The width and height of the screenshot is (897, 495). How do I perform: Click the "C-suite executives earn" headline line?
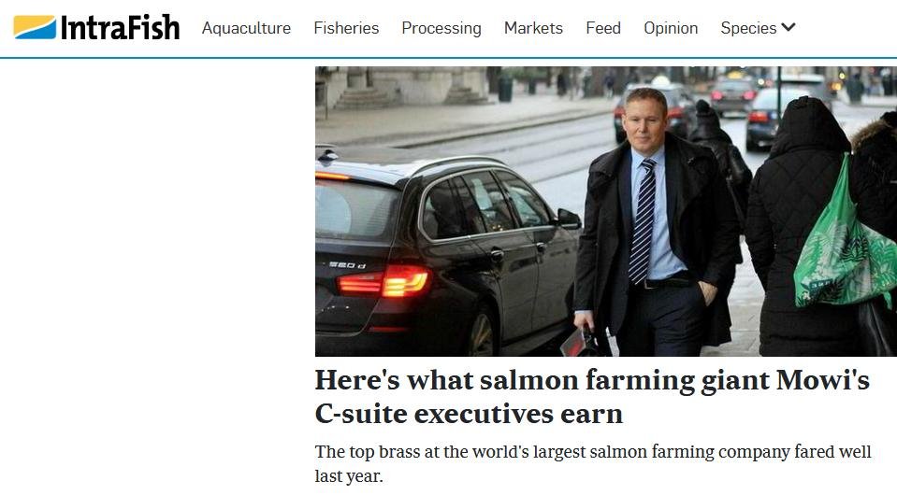coord(469,414)
